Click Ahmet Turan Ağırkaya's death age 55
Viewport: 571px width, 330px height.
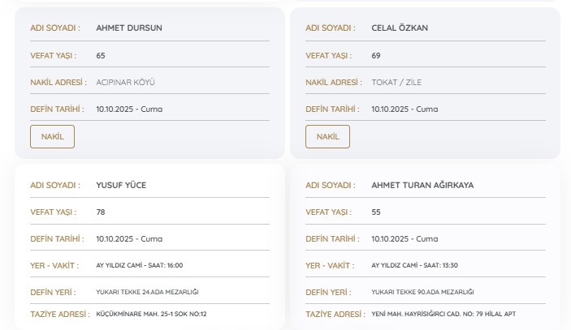[376, 212]
